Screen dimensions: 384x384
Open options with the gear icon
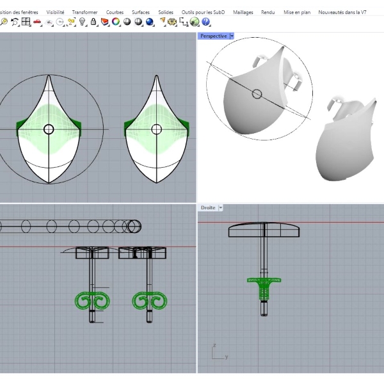pyautogui.click(x=172, y=22)
